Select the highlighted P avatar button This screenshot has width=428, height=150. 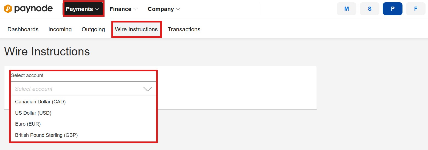pos(393,9)
